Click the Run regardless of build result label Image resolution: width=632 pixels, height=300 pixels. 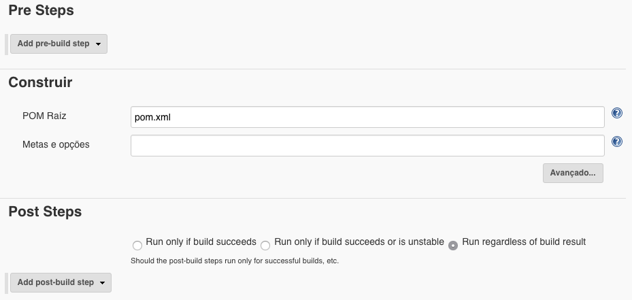click(524, 242)
